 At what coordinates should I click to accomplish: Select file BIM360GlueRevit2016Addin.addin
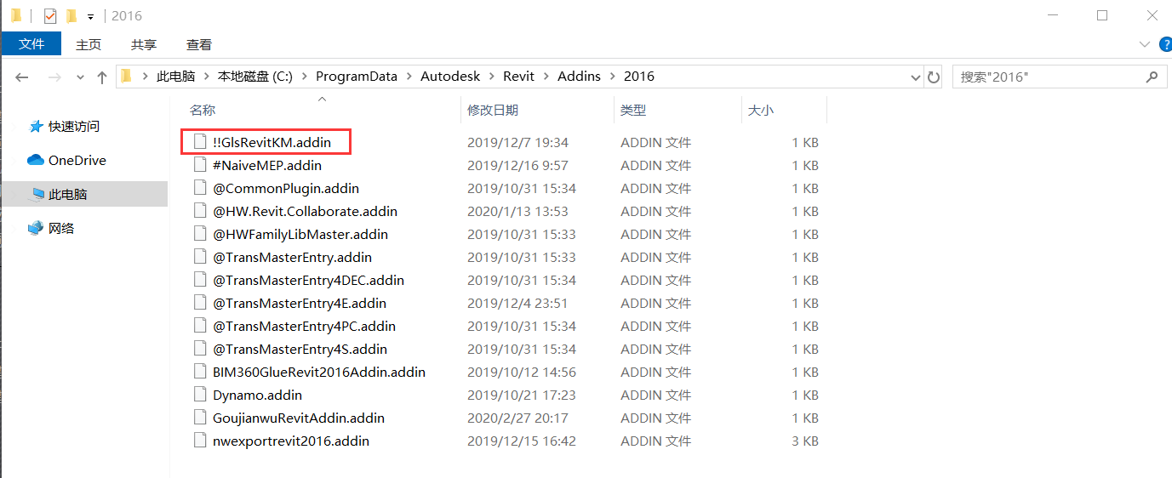(x=319, y=372)
